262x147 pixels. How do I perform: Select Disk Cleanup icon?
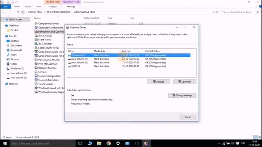(36, 36)
